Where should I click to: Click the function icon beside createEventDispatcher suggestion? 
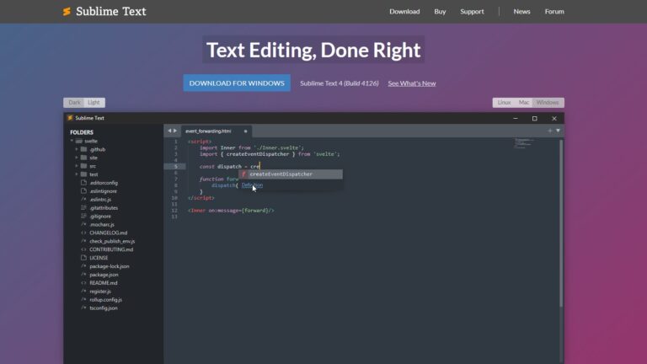(243, 174)
